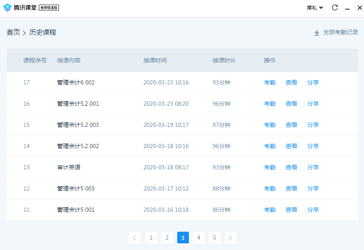Select page 1 in pagination
Image resolution: width=364 pixels, height=250 pixels.
tap(151, 238)
